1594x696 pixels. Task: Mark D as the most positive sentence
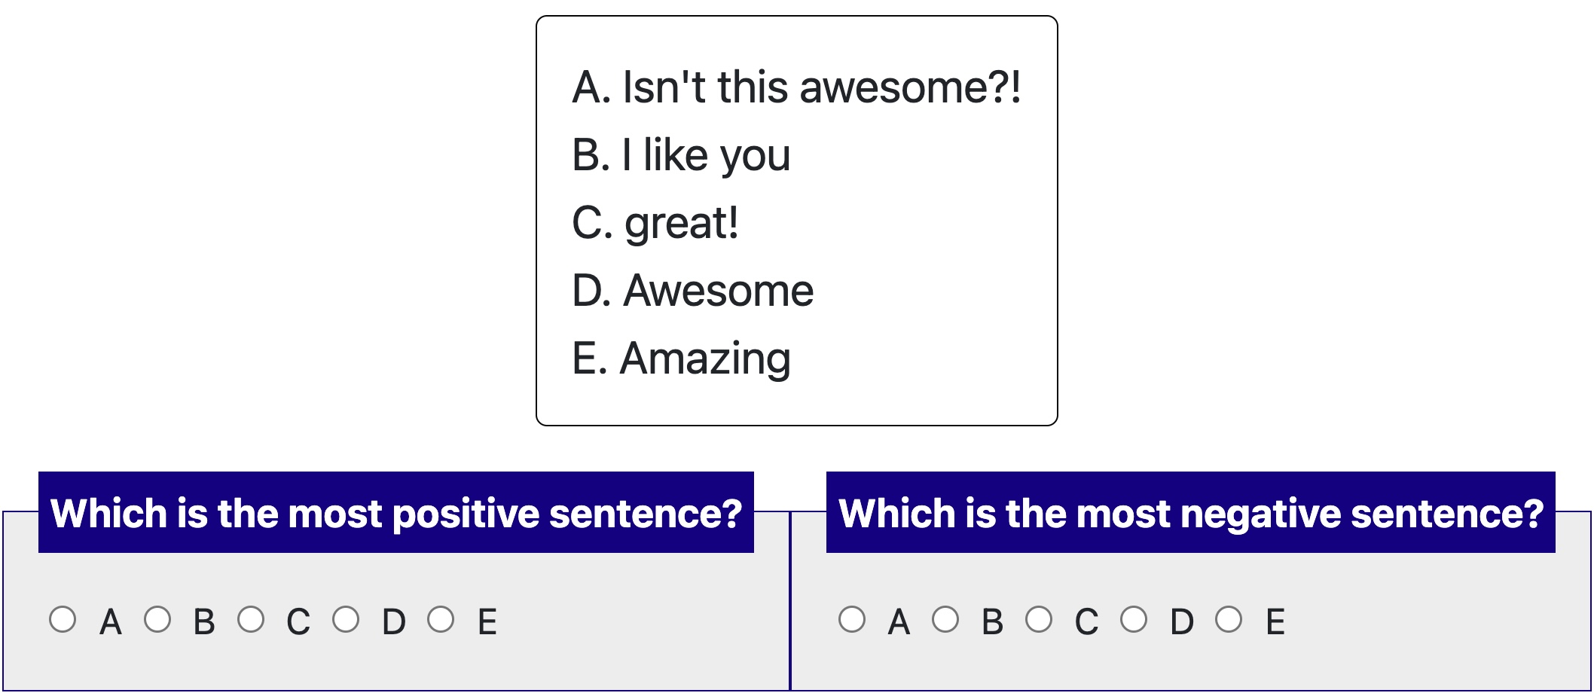tap(346, 619)
